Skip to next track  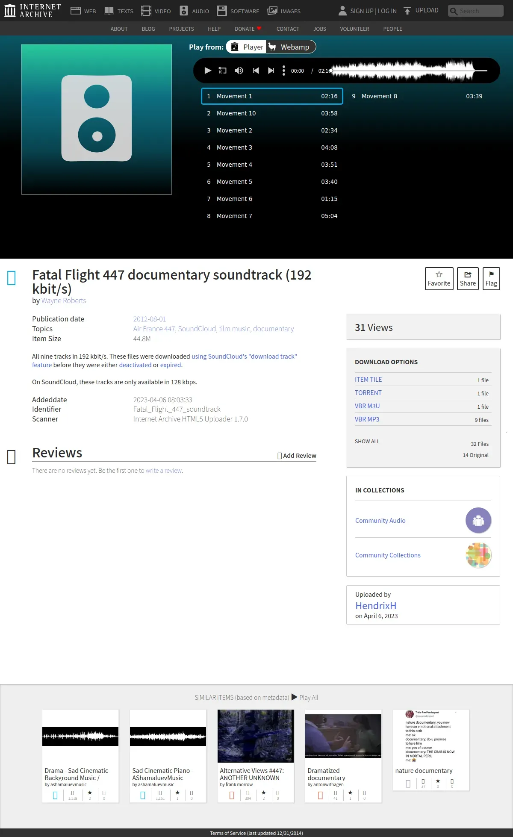tap(271, 71)
